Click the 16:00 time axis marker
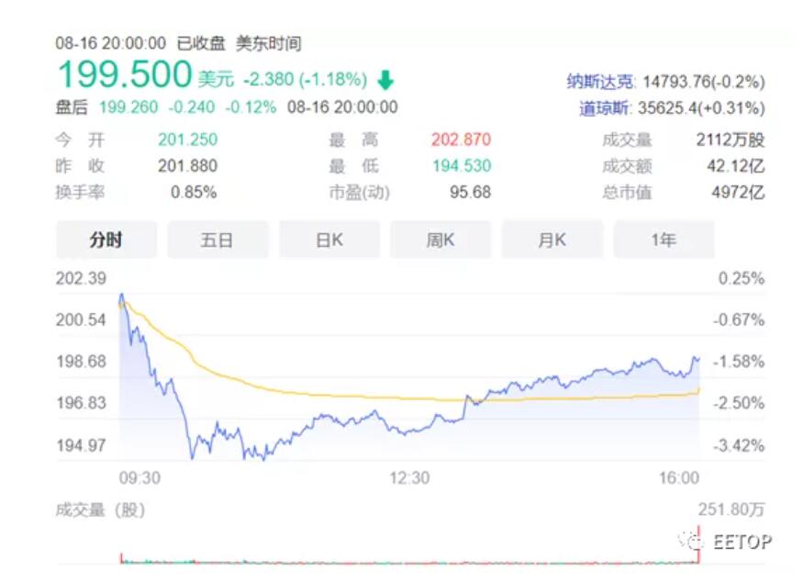The width and height of the screenshot is (804, 582). pos(679,478)
